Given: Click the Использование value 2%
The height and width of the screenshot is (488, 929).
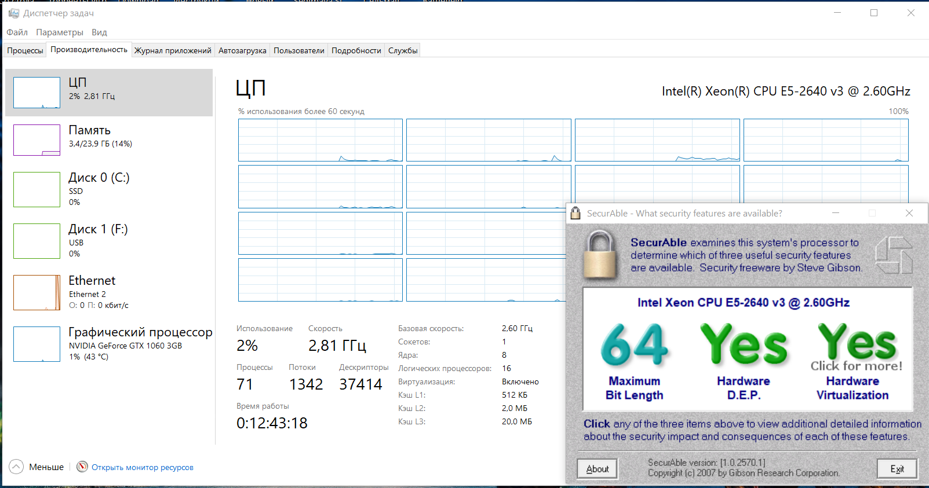Looking at the screenshot, I should click(247, 346).
